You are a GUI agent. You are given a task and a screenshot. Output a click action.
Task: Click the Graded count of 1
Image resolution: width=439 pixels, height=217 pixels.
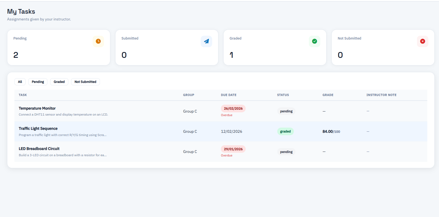click(x=231, y=55)
